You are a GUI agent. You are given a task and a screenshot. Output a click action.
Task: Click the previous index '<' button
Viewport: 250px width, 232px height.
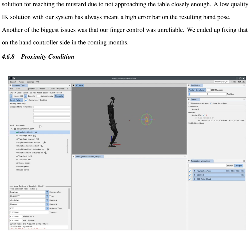point(11,96)
